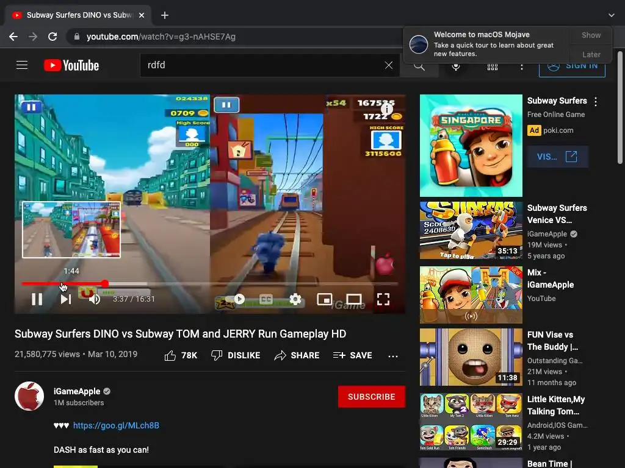The image size is (625, 468).
Task: Click the red progress scrubber handle
Action: point(104,283)
